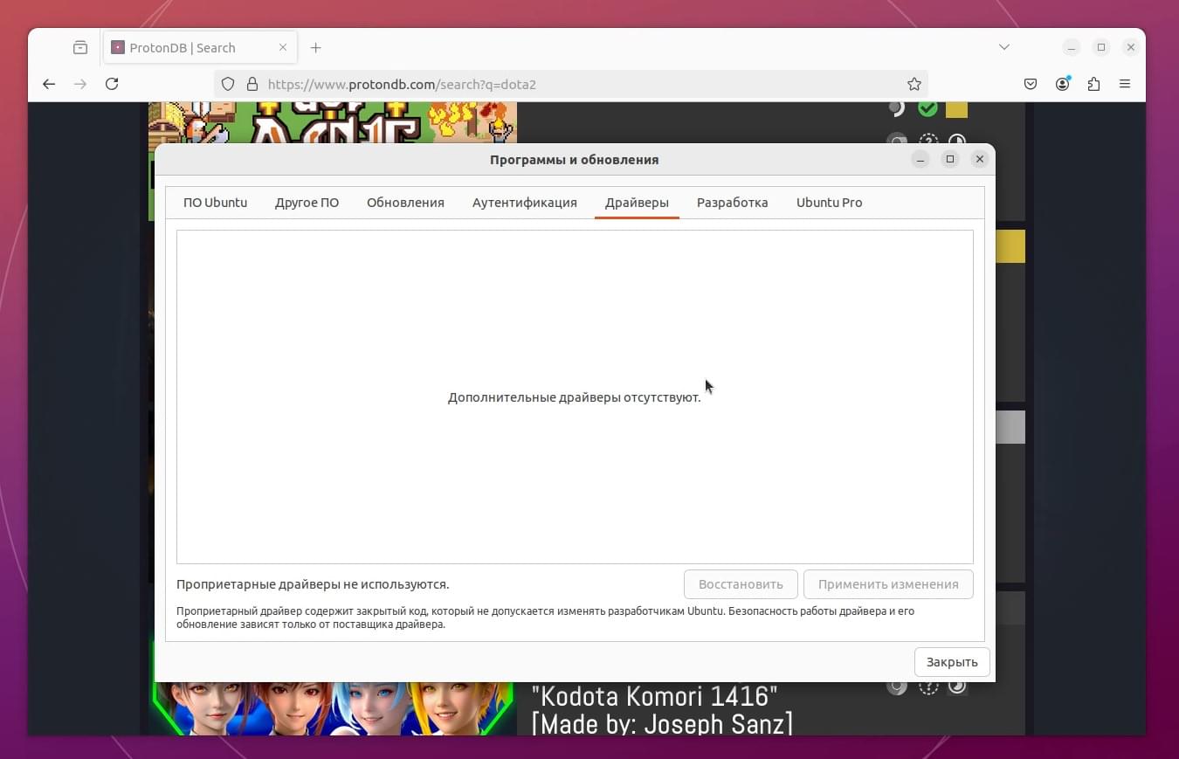This screenshot has height=759, width=1179.
Task: Maximize the Программы и обновления dialog
Action: tap(950, 159)
